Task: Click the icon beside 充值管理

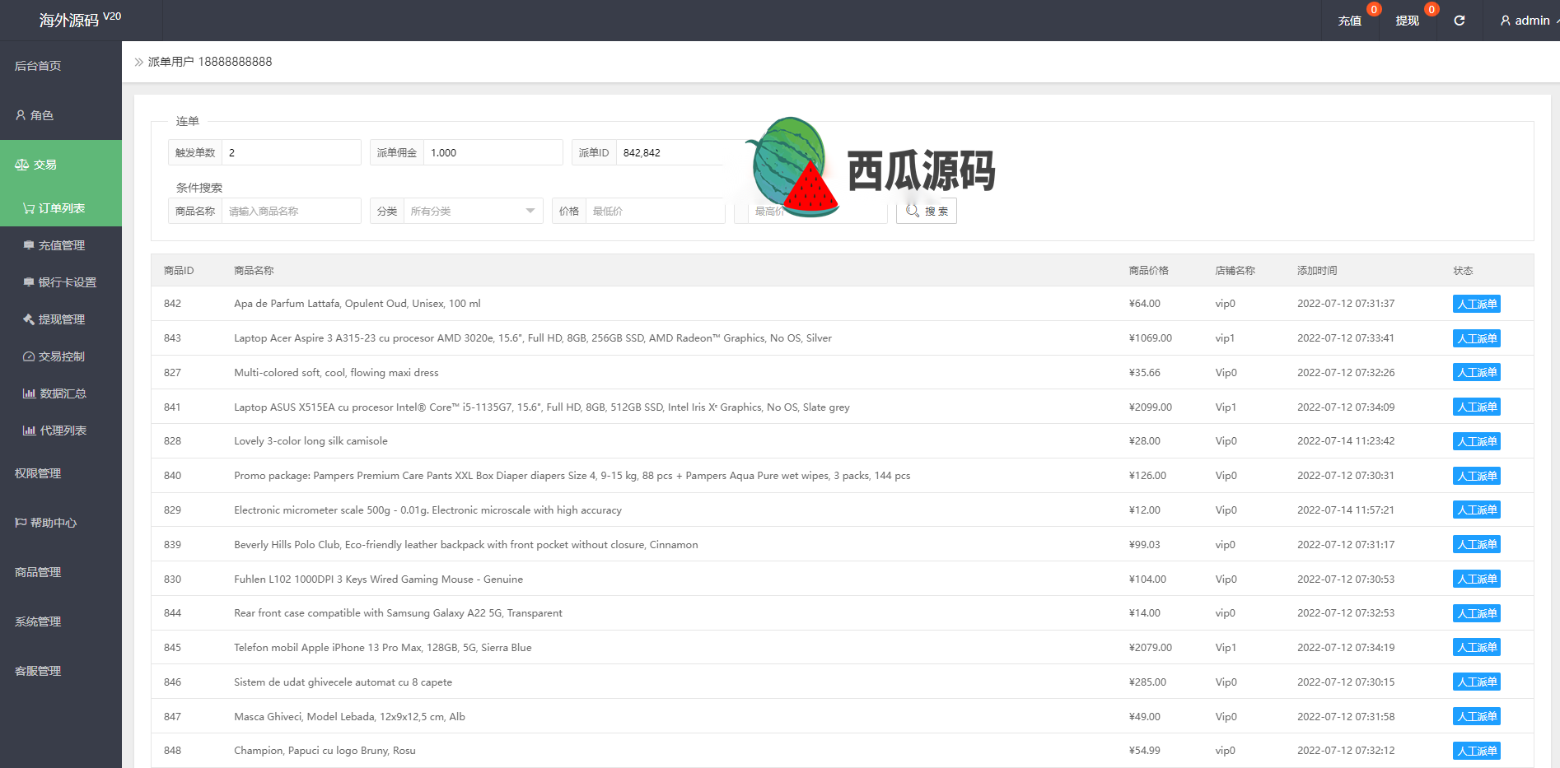Action: (29, 245)
